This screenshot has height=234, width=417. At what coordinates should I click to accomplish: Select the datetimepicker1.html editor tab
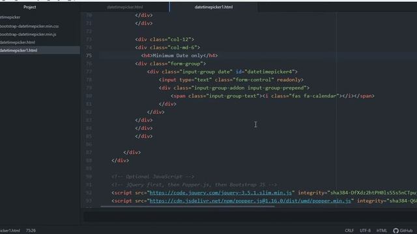coord(214,7)
